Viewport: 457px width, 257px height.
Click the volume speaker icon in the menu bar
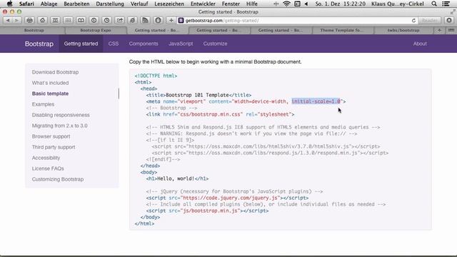tap(306, 4)
